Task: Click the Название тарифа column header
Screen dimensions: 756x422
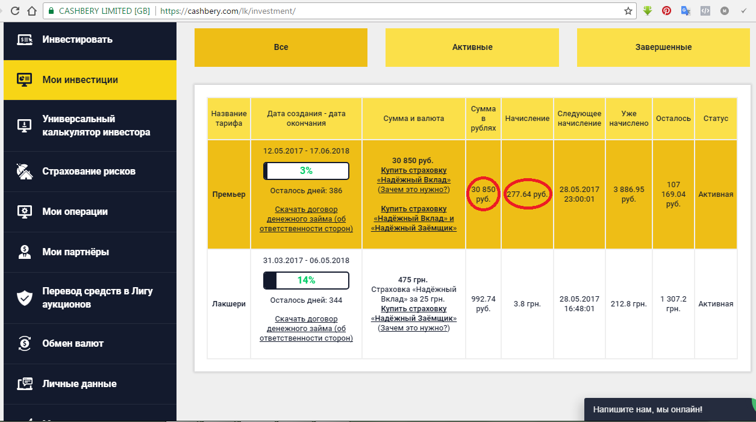Action: [x=229, y=119]
